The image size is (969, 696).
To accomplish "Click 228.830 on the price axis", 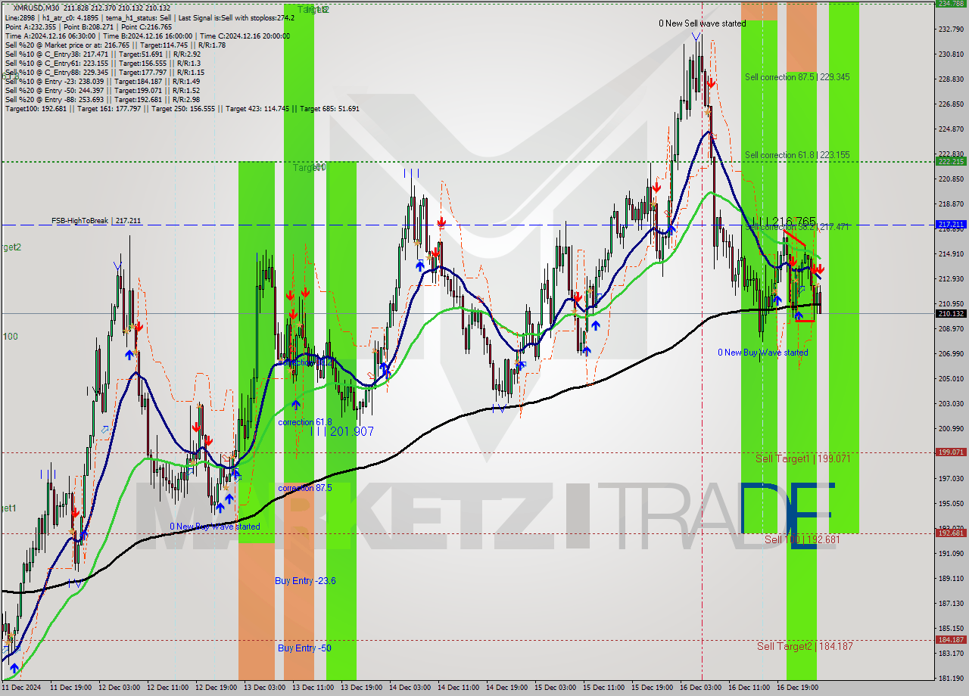I will pyautogui.click(x=951, y=79).
